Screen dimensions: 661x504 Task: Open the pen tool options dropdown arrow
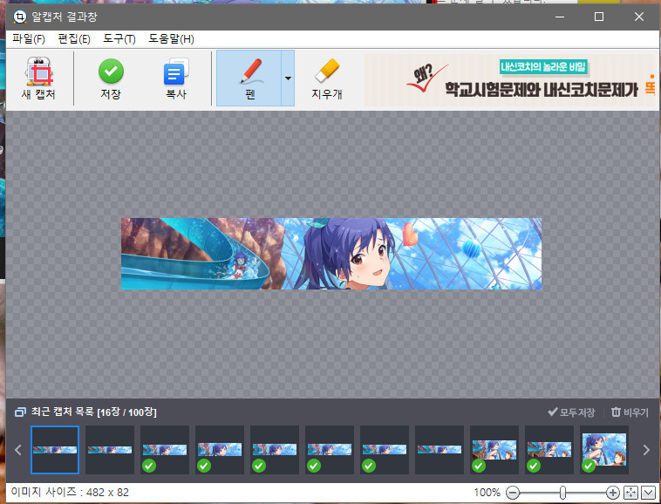[288, 78]
